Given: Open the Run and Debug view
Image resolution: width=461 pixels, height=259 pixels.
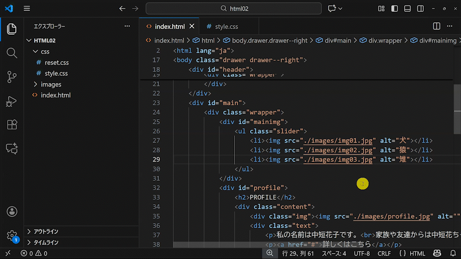Looking at the screenshot, I should pos(12,101).
